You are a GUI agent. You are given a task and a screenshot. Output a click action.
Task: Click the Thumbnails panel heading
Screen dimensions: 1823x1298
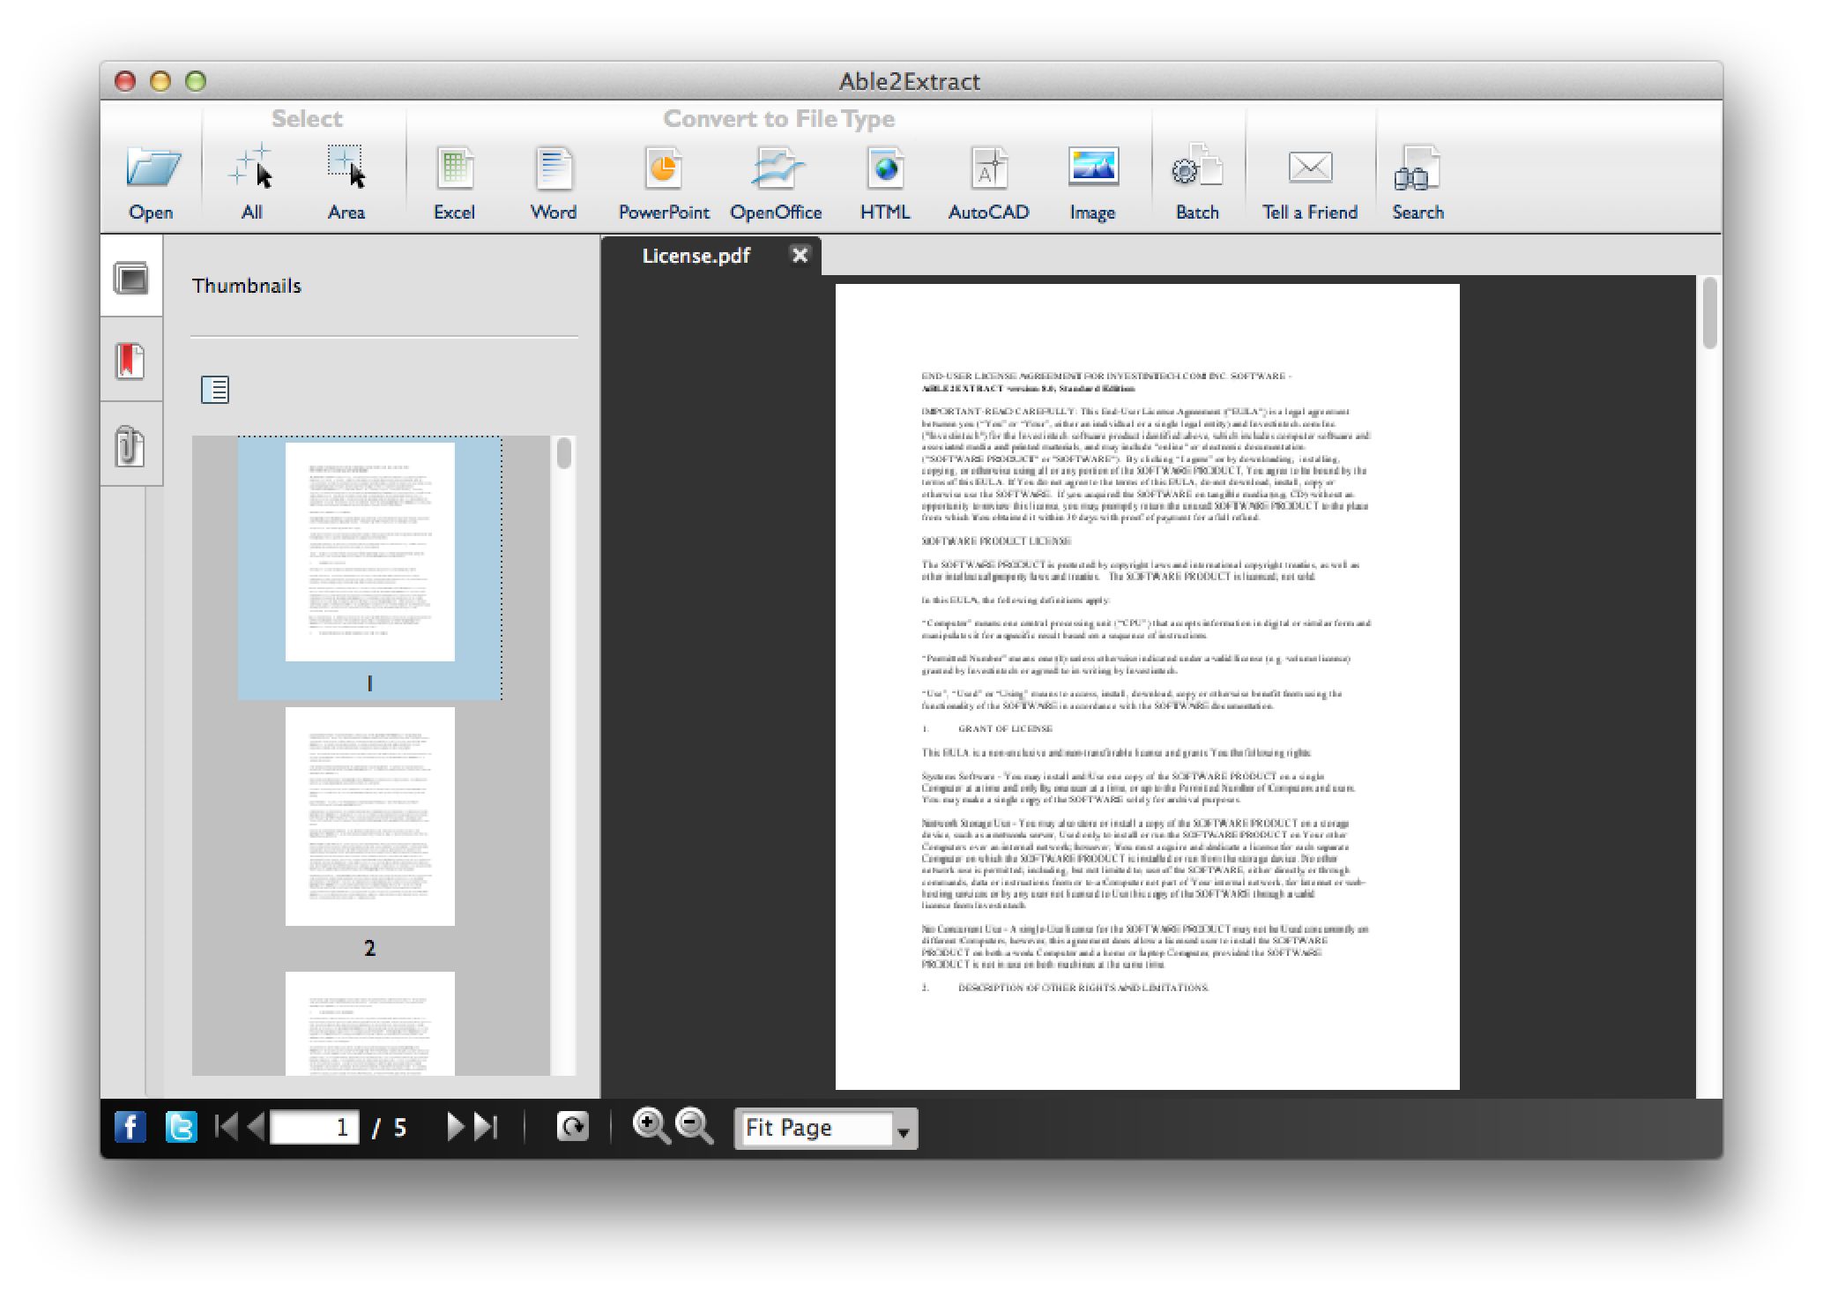[x=247, y=286]
